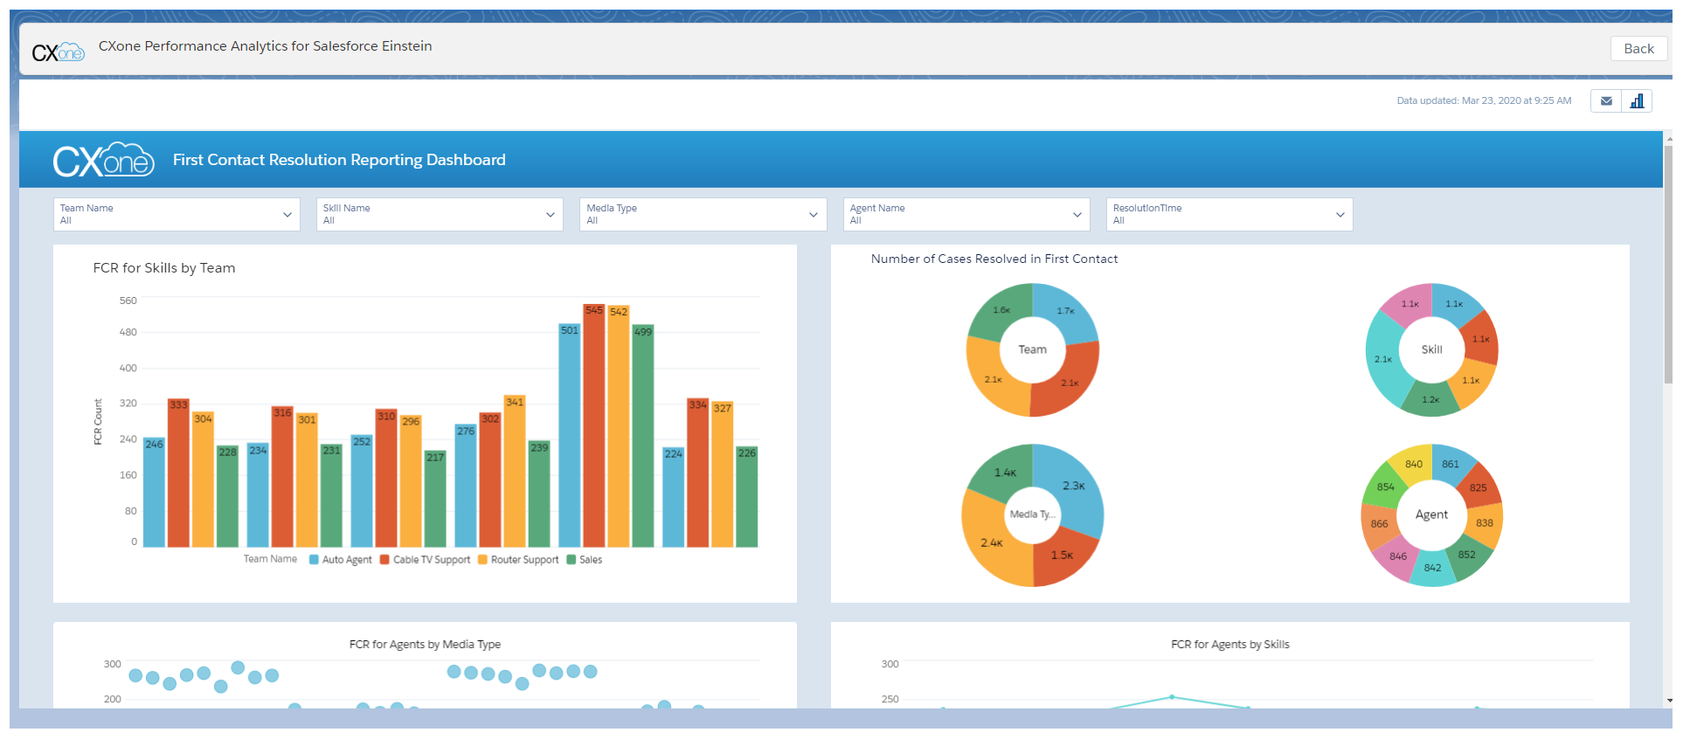Select the 840 slice in Agent donut
This screenshot has width=1683, height=739.
click(x=1414, y=464)
